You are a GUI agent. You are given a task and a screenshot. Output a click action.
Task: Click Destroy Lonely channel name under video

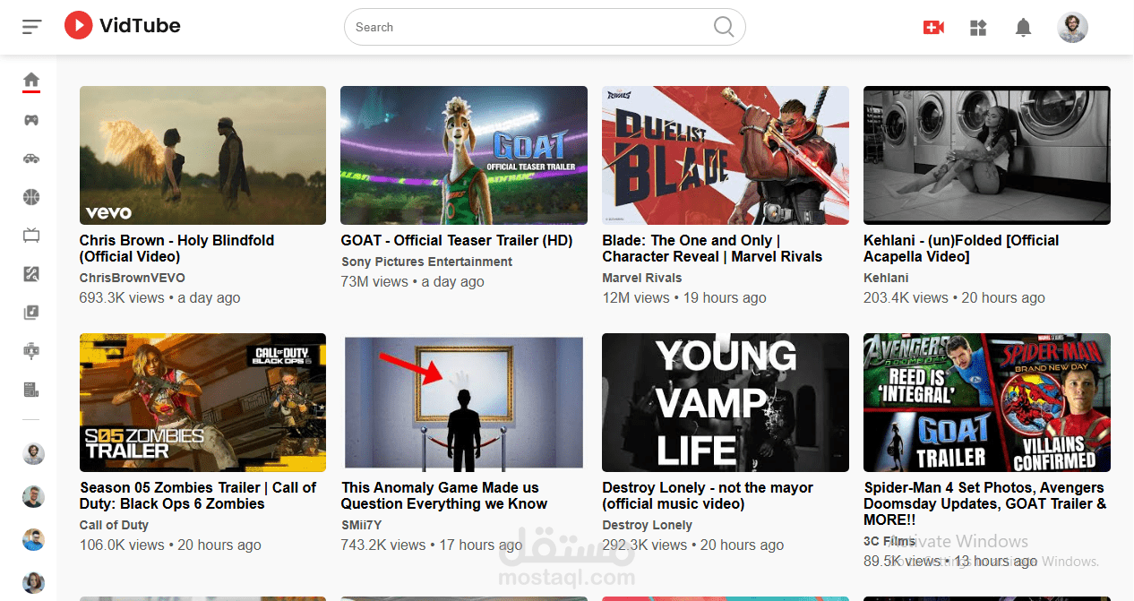point(648,525)
